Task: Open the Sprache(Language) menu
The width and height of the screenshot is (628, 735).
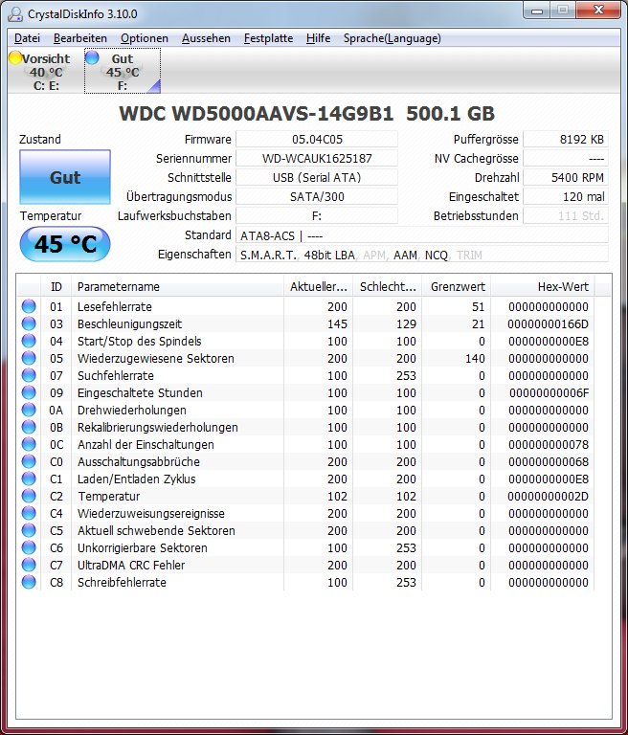Action: click(x=392, y=38)
